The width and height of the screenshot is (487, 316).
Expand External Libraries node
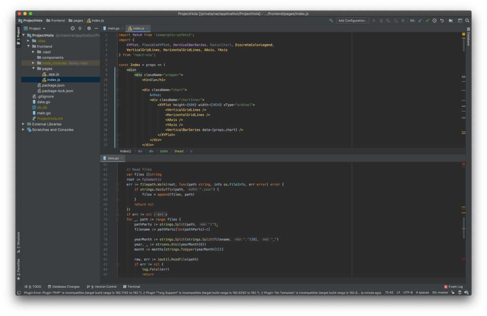23,124
